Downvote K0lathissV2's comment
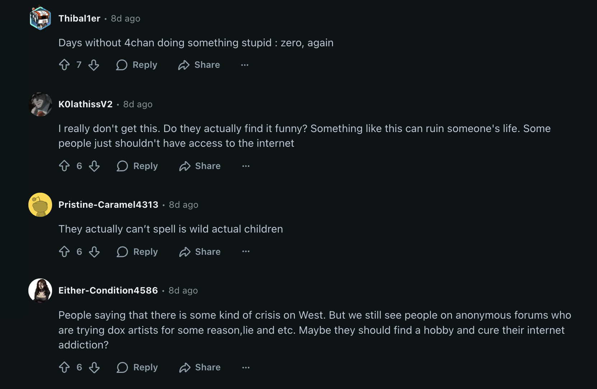This screenshot has height=389, width=597. [94, 166]
